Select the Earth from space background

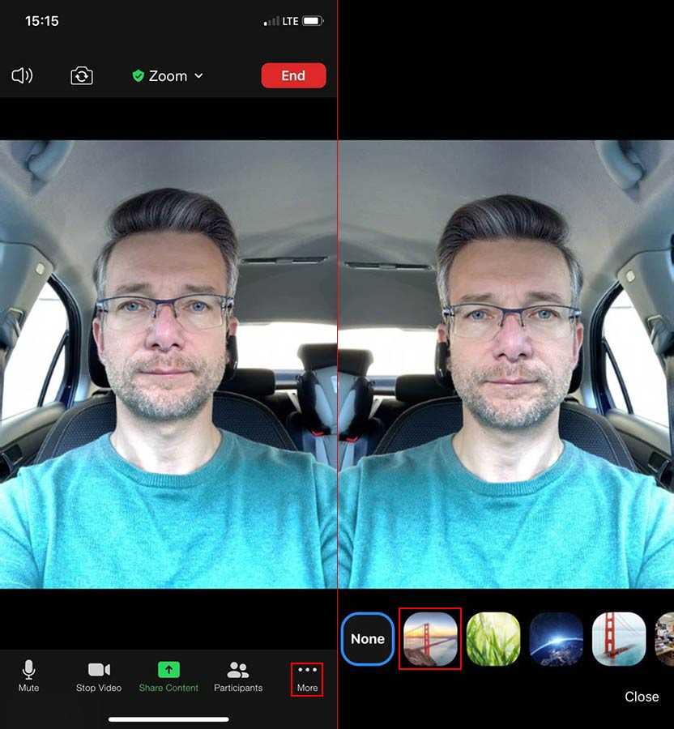tap(557, 639)
